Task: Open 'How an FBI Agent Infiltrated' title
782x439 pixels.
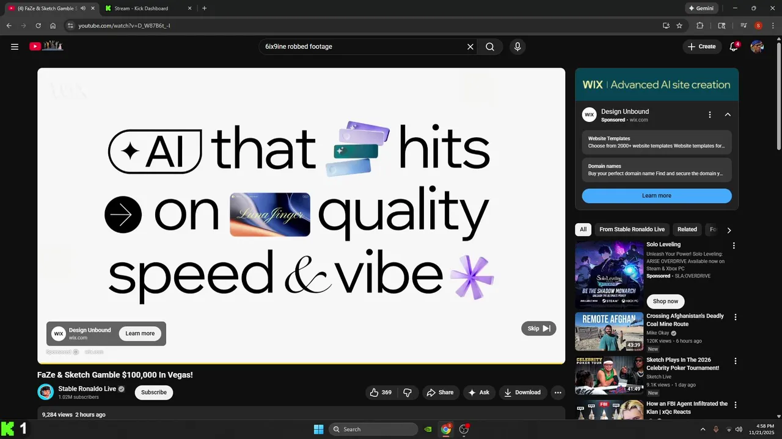Action: click(687, 408)
